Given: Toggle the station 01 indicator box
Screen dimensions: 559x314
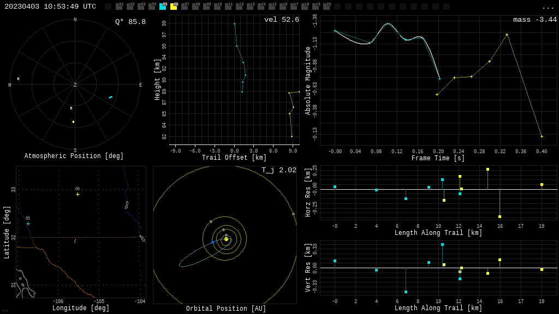Looking at the screenshot, I should [x=119, y=7].
